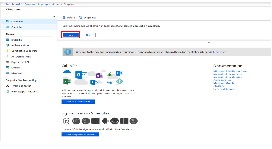The width and height of the screenshot is (272, 149).
Task: Open Authentication libraries link
Action: point(227,77)
